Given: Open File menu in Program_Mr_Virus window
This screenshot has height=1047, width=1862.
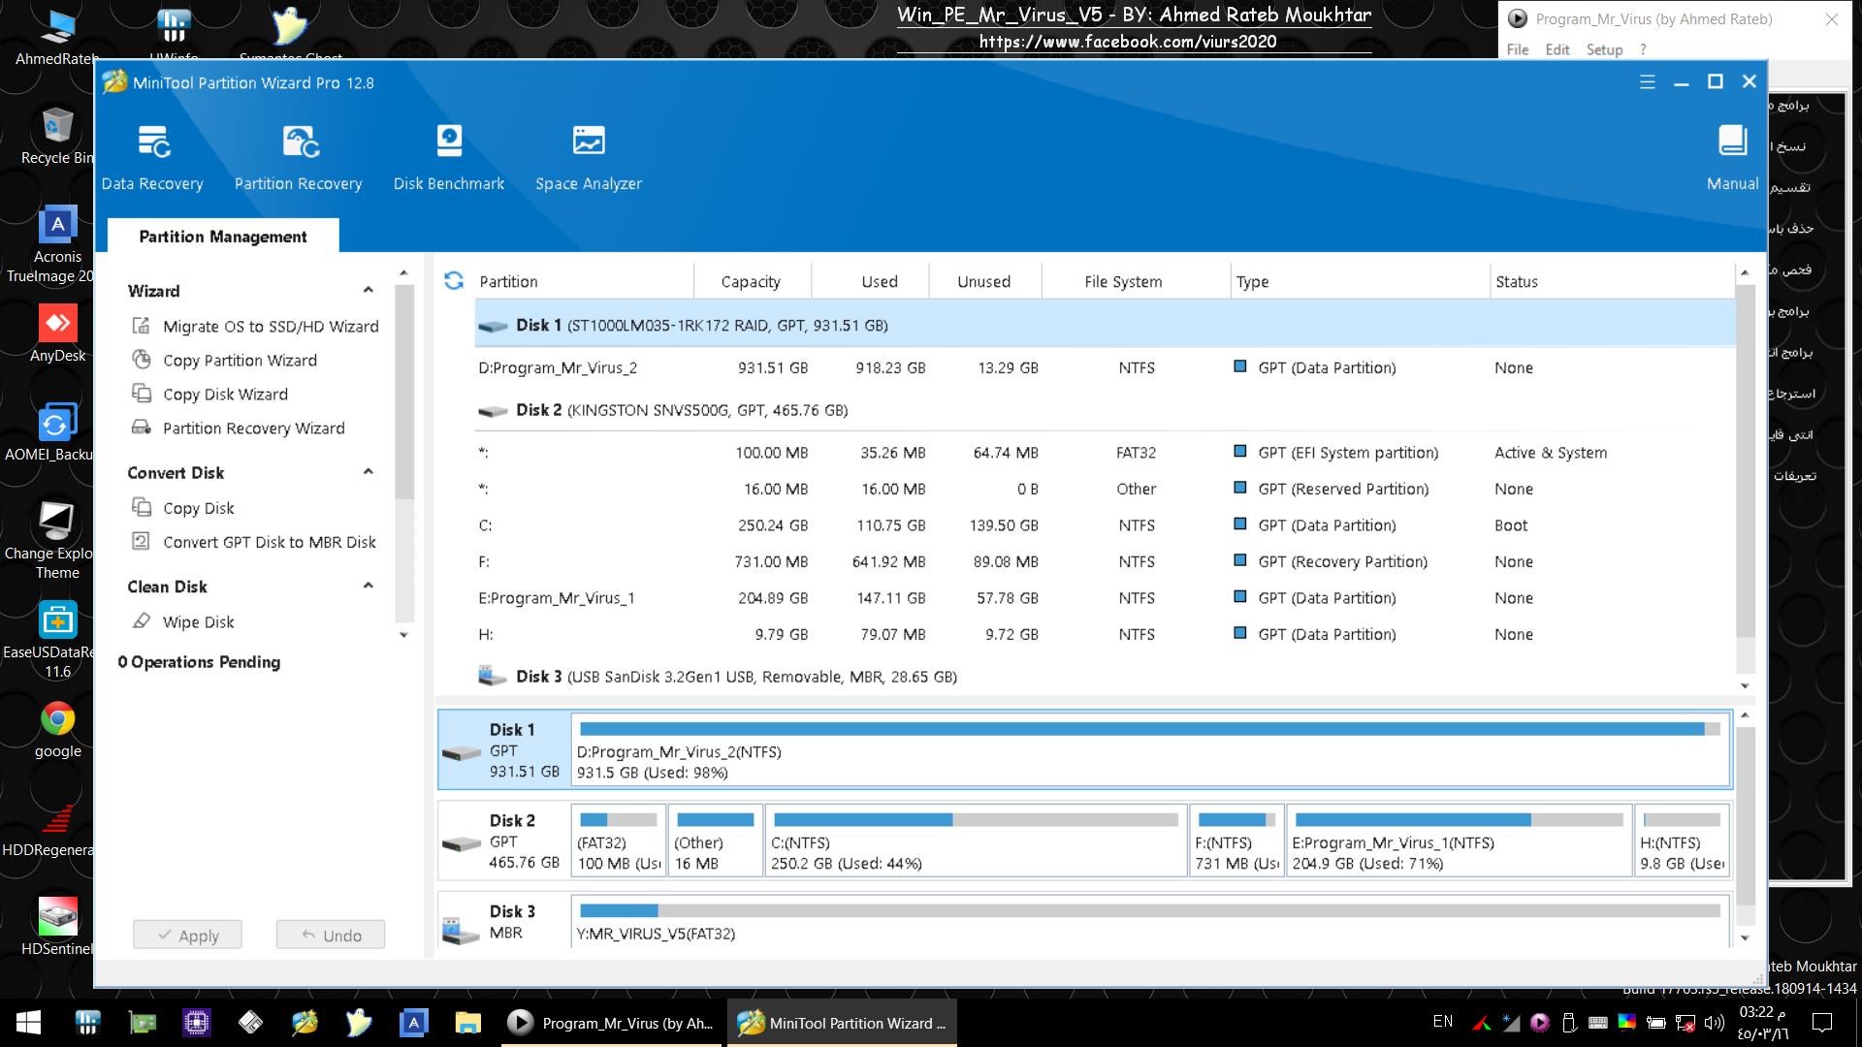Looking at the screenshot, I should [1518, 49].
